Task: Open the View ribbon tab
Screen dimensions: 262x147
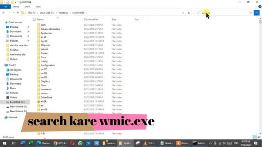Action: (x=38, y=7)
